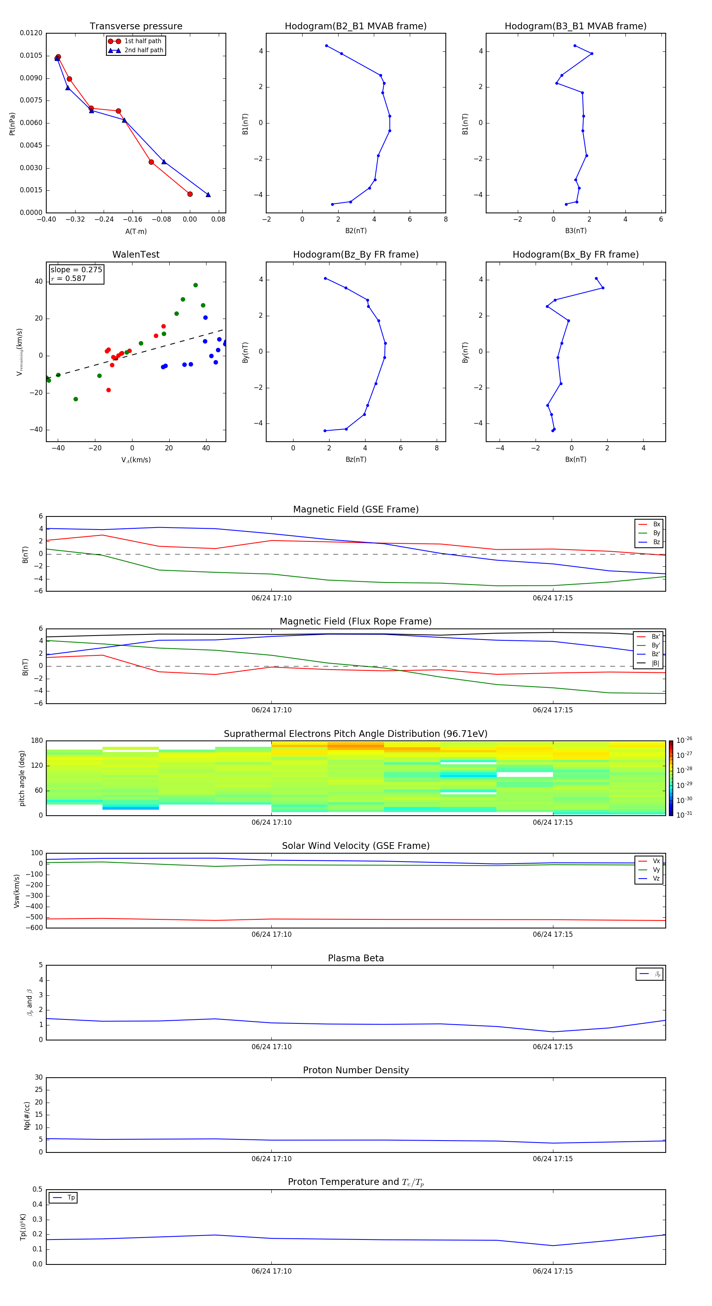712x1306 pixels.
Task: Click the 180 tick on pitch angle axis
Action: click(37, 741)
